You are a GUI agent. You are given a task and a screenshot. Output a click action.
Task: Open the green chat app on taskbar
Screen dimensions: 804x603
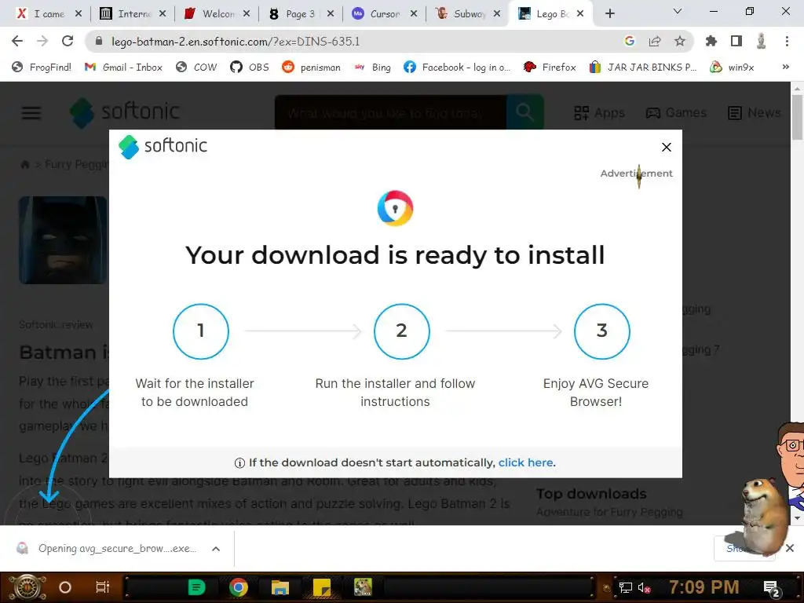click(196, 587)
